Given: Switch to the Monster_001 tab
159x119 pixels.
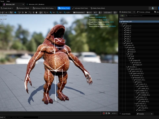Looking at the screenshot, I should coord(10,4).
